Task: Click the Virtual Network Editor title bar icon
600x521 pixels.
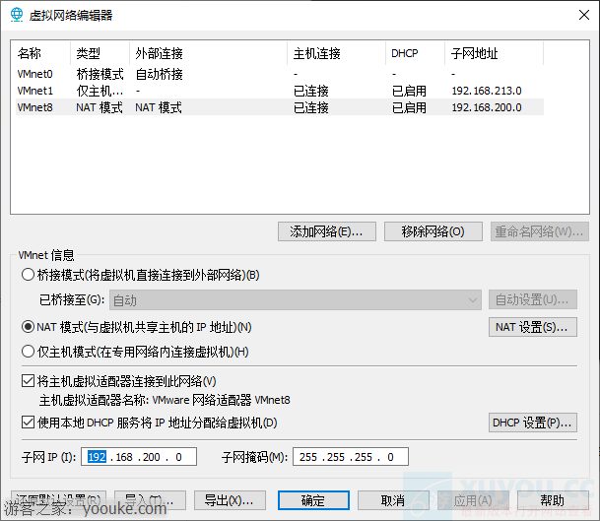Action: 17,15
